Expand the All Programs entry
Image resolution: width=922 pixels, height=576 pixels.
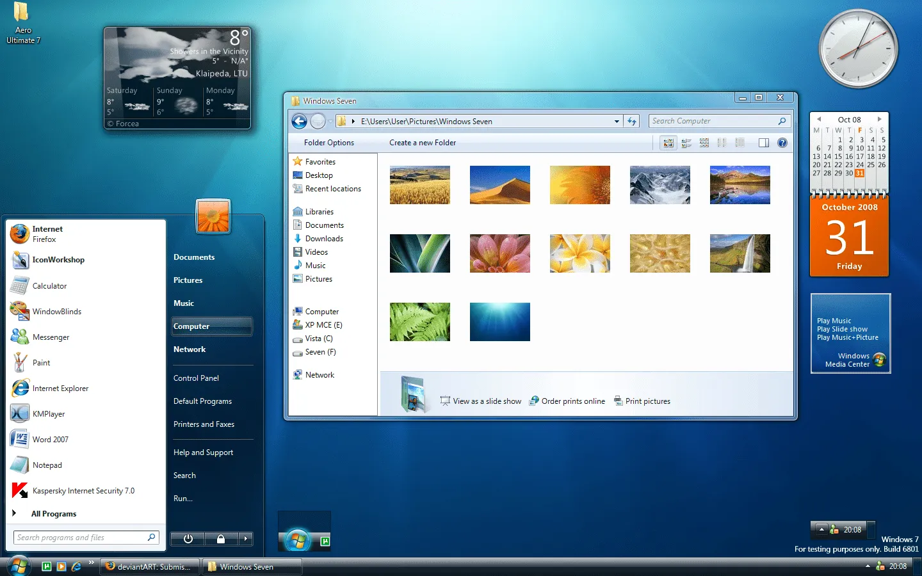tap(54, 513)
